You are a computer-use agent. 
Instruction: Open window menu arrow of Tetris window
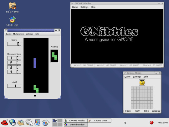click(x=6, y=30)
